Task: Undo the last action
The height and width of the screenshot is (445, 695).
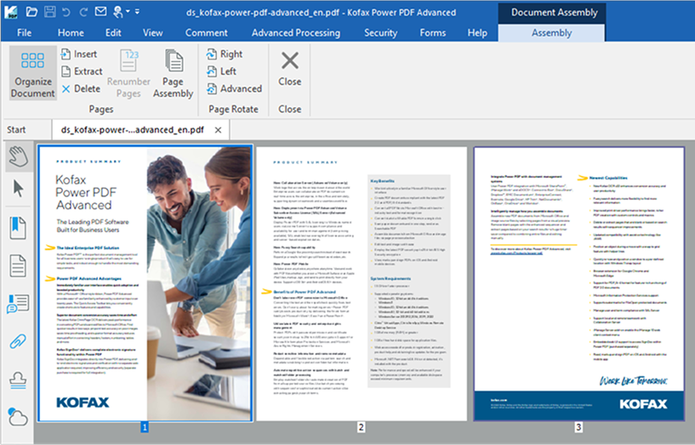Action: pos(66,12)
